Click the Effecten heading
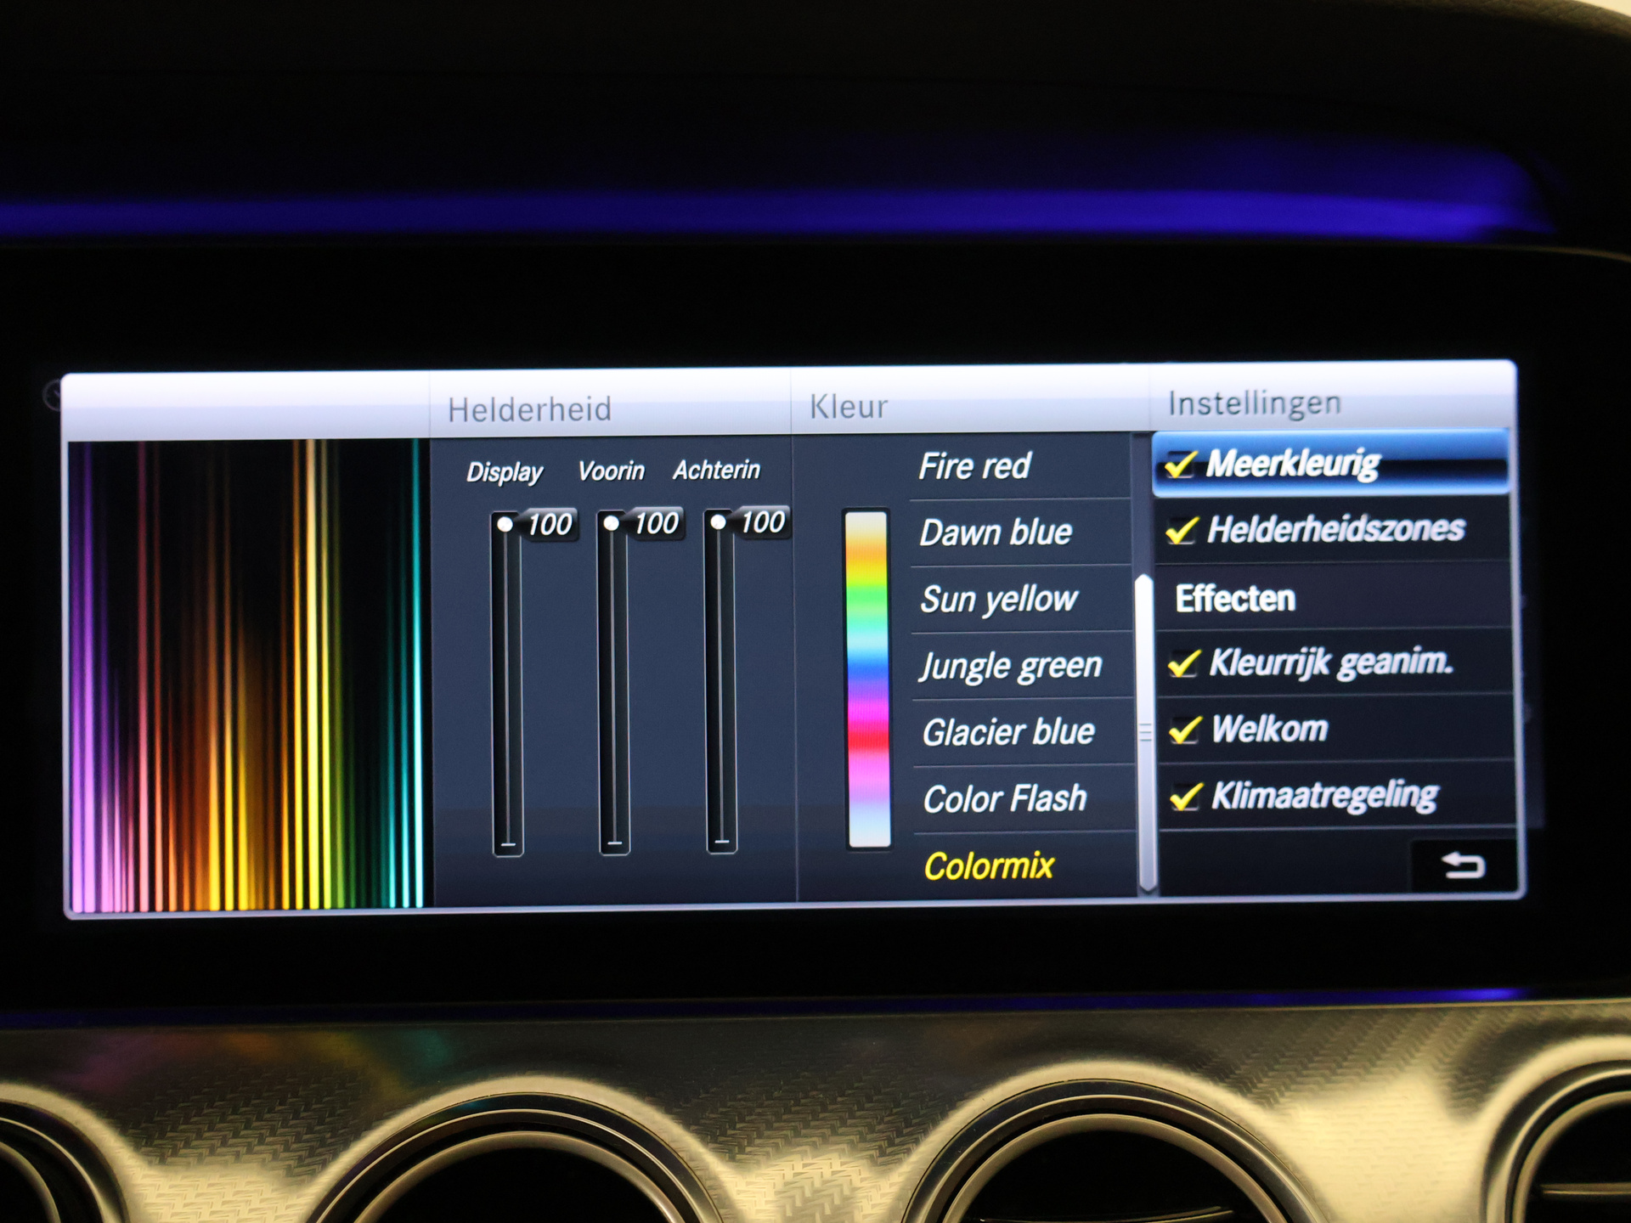1631x1223 pixels. tap(1235, 599)
